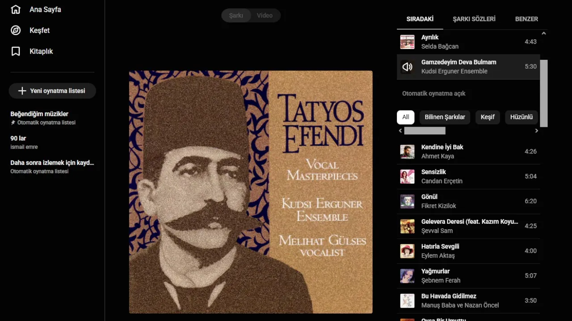Go to Ana Sayfa
The image size is (572, 321).
coord(45,9)
